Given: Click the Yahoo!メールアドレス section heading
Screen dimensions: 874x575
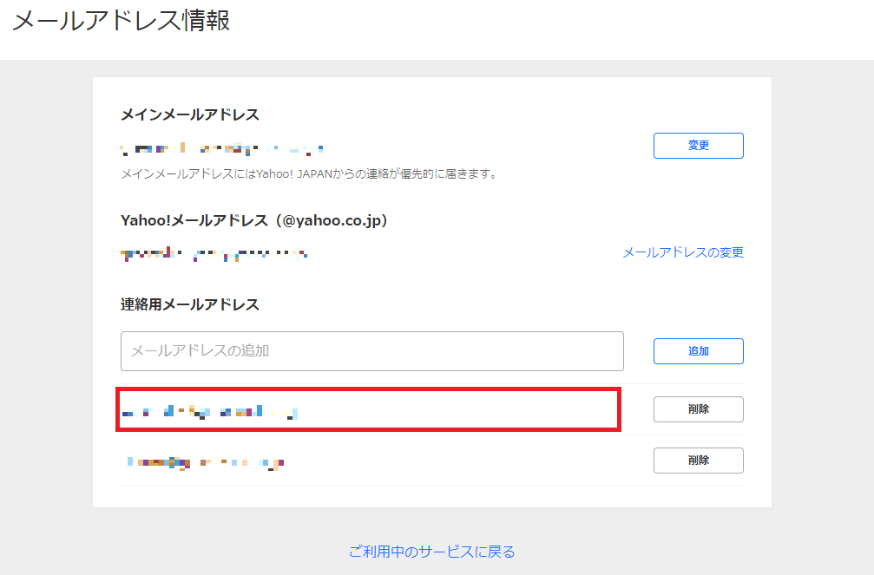Looking at the screenshot, I should (195, 220).
